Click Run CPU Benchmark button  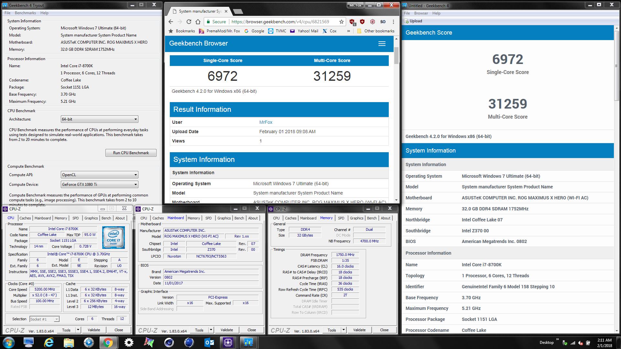tap(131, 153)
